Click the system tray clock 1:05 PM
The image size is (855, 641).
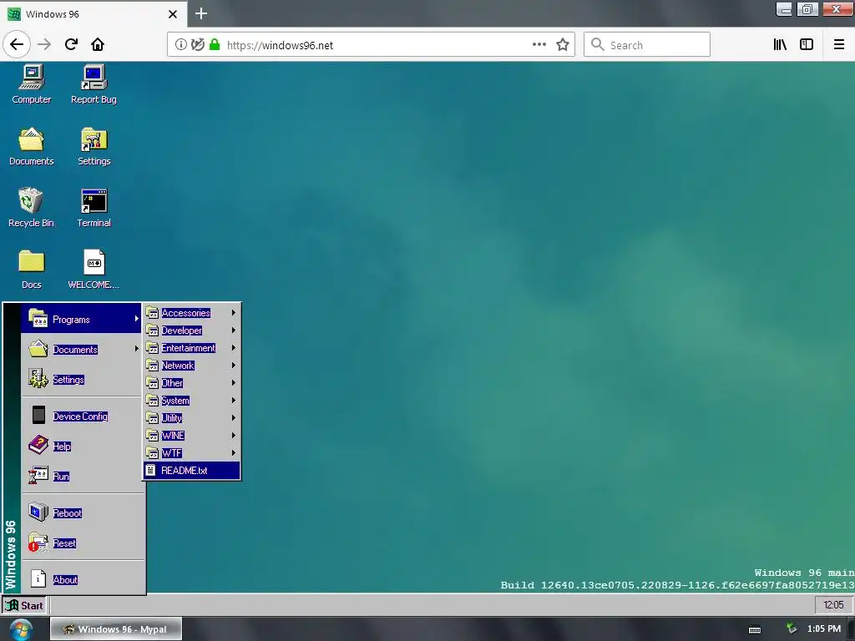pyautogui.click(x=824, y=629)
